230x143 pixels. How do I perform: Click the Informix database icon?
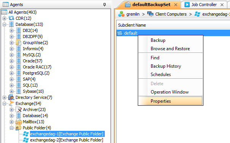(19, 49)
